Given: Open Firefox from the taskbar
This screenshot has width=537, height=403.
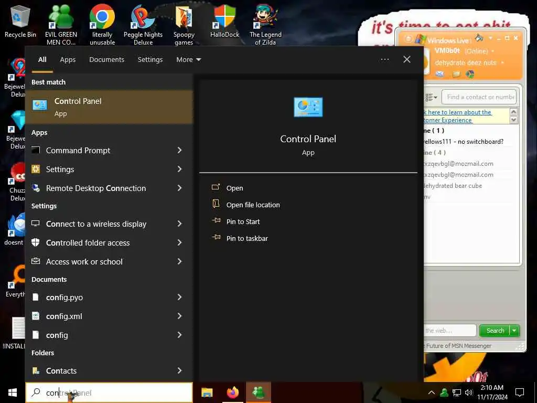Looking at the screenshot, I should click(x=232, y=393).
